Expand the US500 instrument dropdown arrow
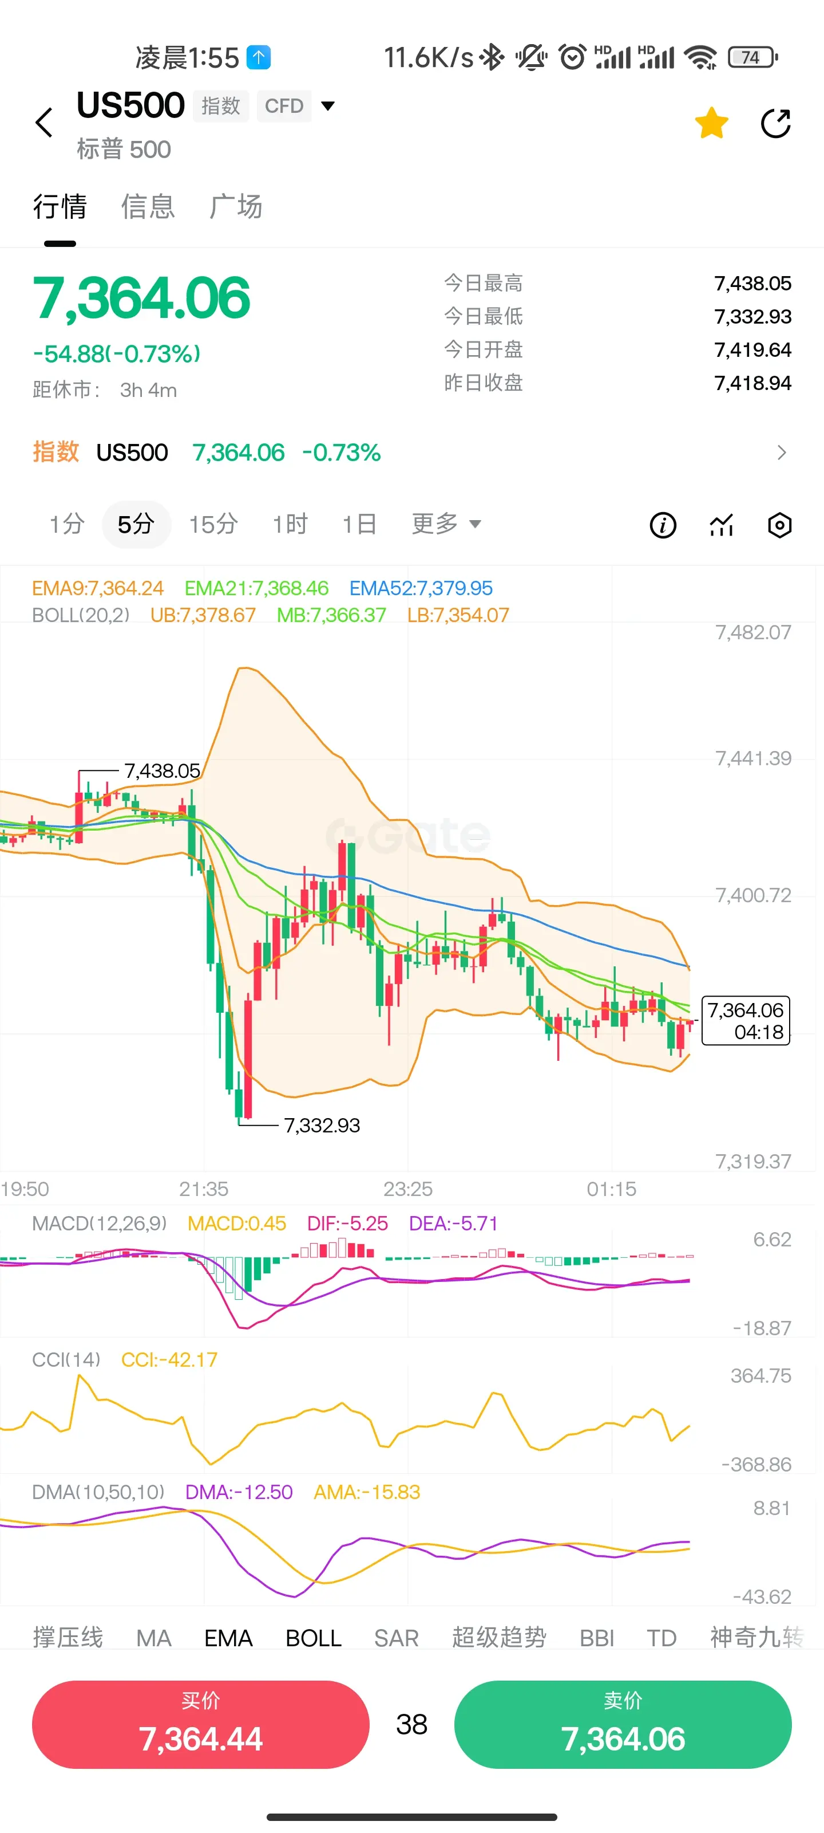 pos(328,106)
